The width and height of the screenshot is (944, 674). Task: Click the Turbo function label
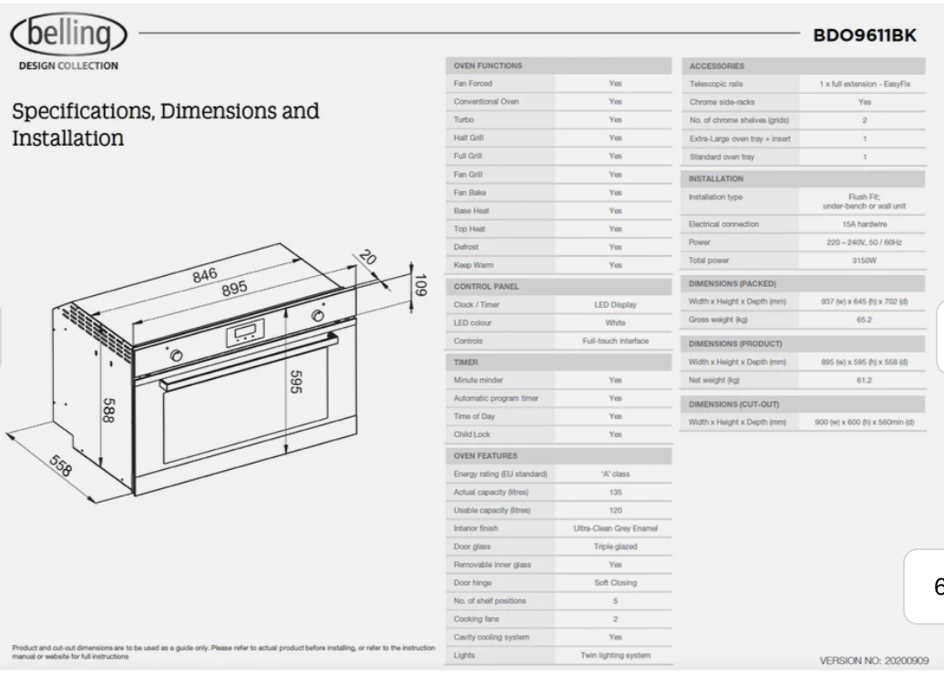coord(464,119)
